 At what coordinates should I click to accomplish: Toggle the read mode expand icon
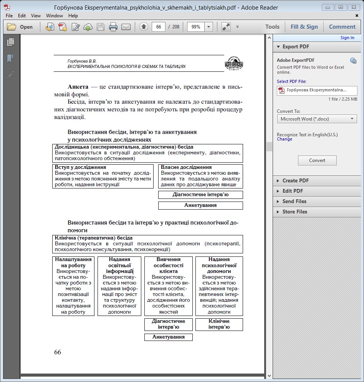[x=226, y=27]
